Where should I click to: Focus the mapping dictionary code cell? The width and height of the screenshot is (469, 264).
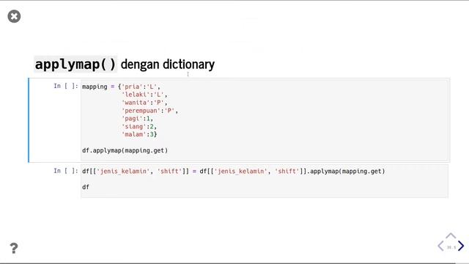coord(265,120)
